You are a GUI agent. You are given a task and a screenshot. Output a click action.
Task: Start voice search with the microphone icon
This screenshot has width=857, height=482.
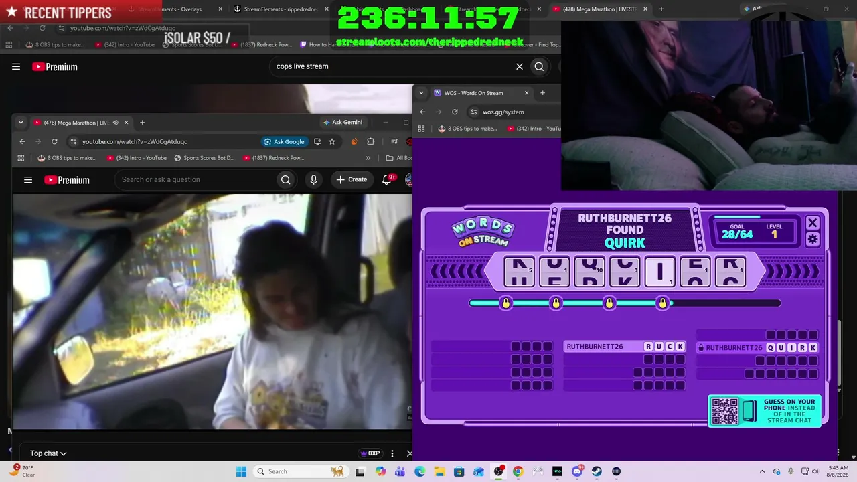(313, 179)
